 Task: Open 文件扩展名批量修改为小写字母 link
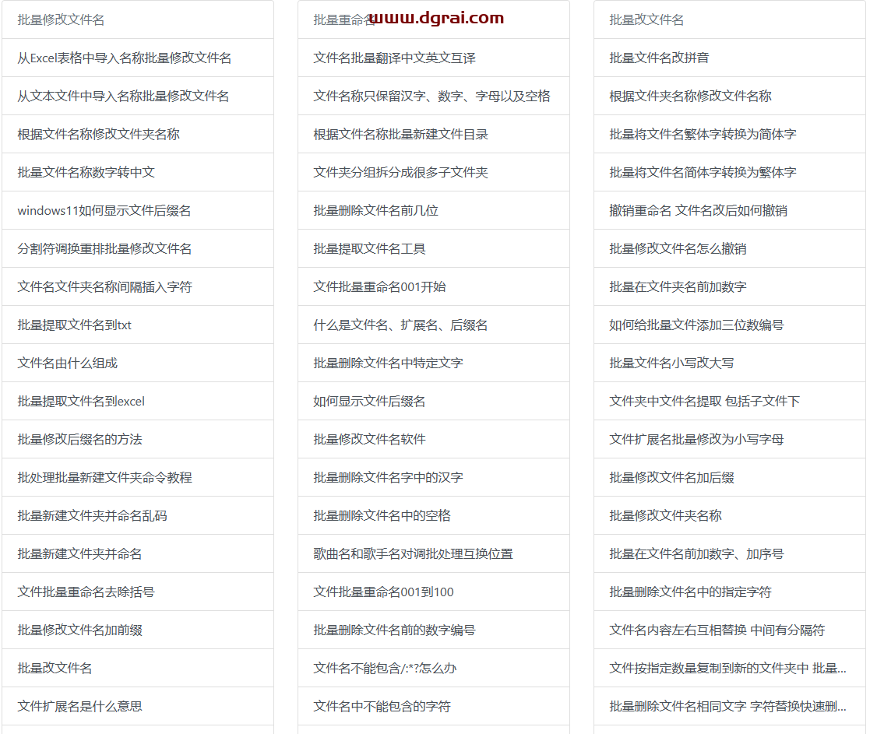click(697, 439)
